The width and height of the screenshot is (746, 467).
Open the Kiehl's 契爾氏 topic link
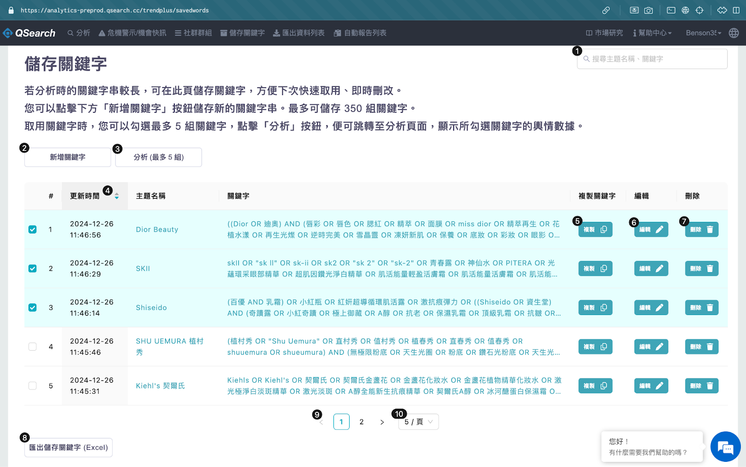tap(160, 386)
